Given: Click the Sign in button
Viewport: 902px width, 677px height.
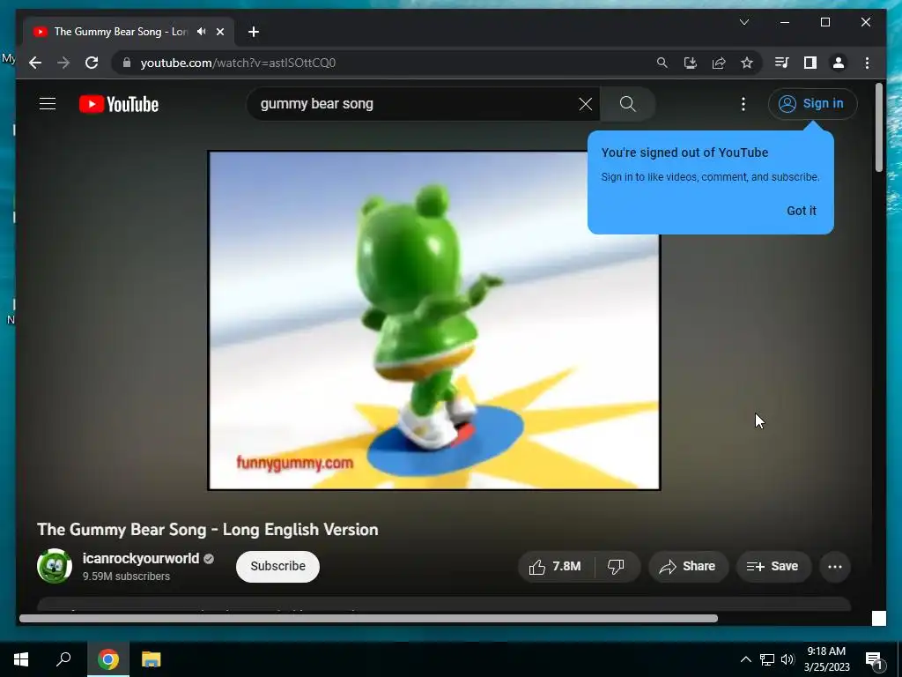Looking at the screenshot, I should pyautogui.click(x=812, y=104).
